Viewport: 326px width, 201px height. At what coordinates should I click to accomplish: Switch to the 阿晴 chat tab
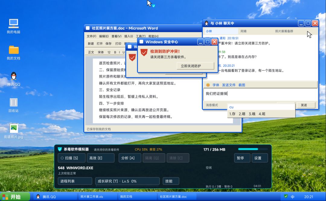point(244,31)
